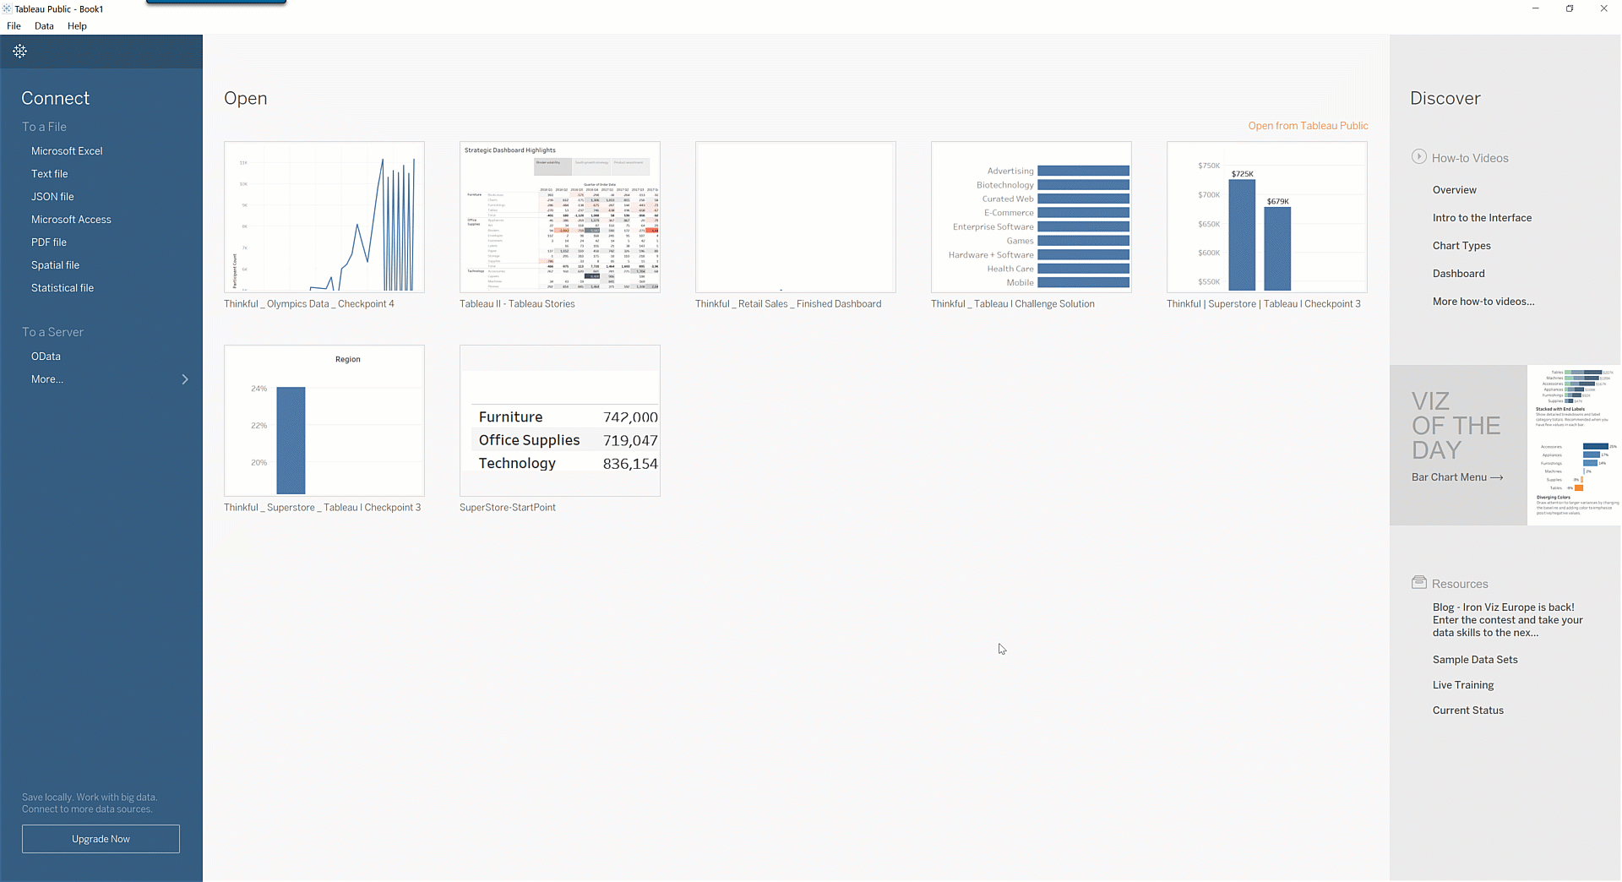Screen dimensions: 1622x882
Task: Open the Help menu
Action: coord(77,26)
